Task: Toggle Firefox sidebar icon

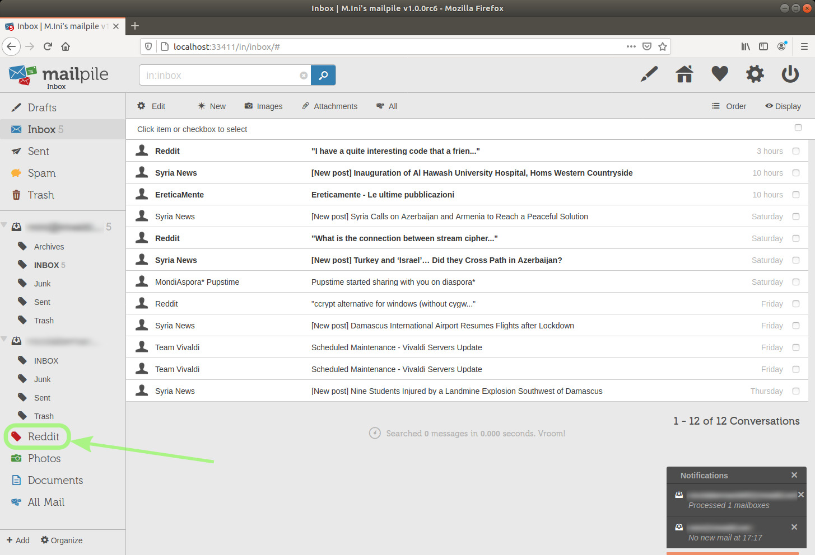Action: (x=763, y=46)
